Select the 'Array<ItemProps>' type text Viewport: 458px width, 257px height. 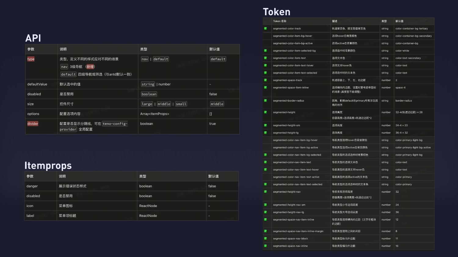154,114
